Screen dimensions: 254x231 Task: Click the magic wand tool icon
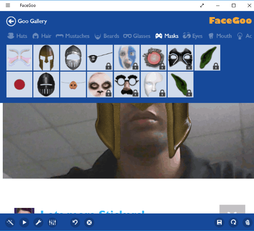coord(10,222)
